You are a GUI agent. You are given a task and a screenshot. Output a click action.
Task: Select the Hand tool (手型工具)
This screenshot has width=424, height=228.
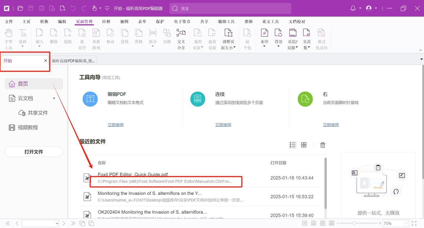click(x=9, y=39)
